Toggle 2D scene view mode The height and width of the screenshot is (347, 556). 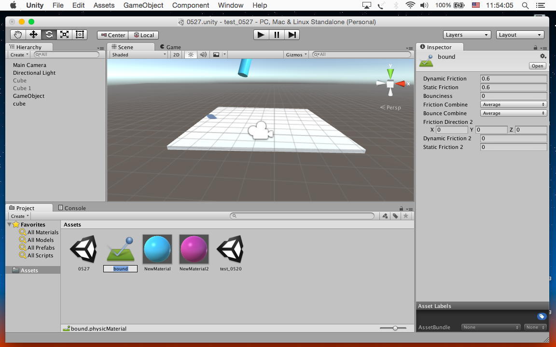click(176, 54)
